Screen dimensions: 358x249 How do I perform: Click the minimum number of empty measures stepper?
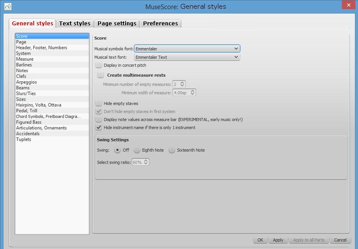(x=182, y=84)
